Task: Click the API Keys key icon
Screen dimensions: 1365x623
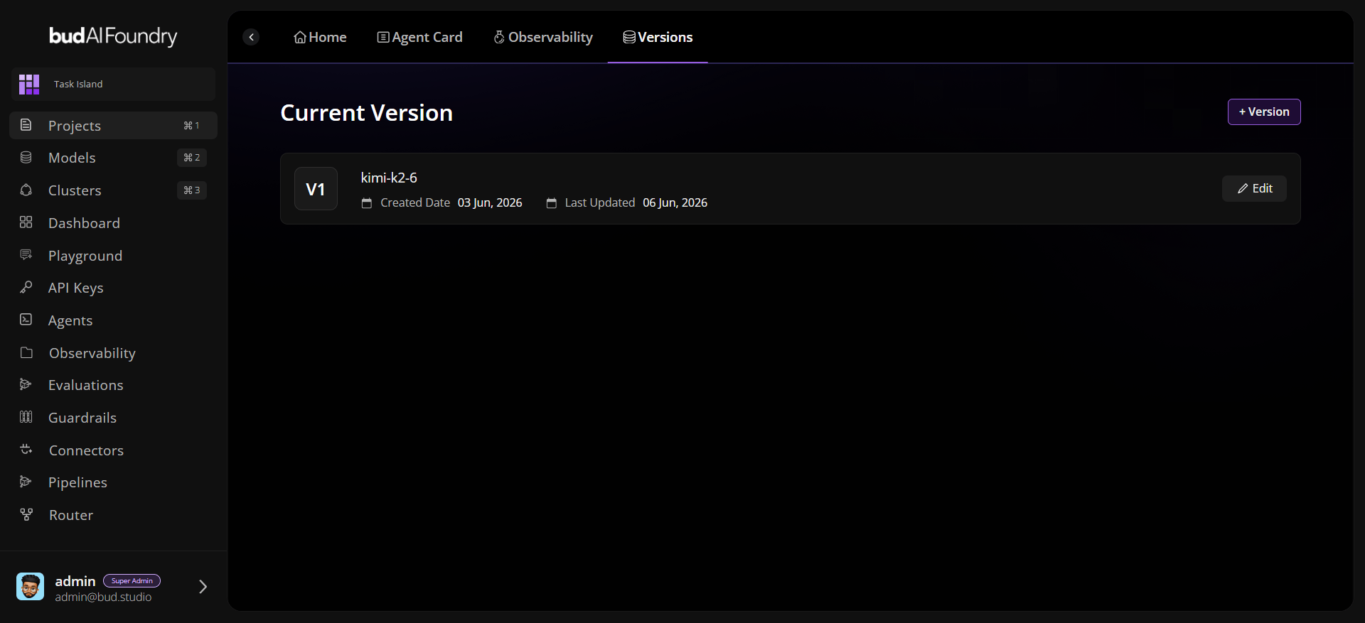Action: pos(26,287)
